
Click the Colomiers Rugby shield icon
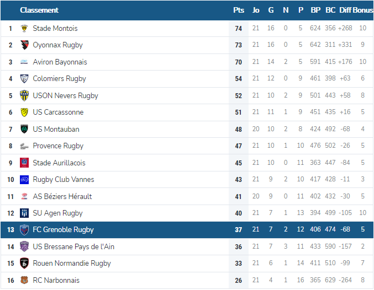pyautogui.click(x=24, y=79)
